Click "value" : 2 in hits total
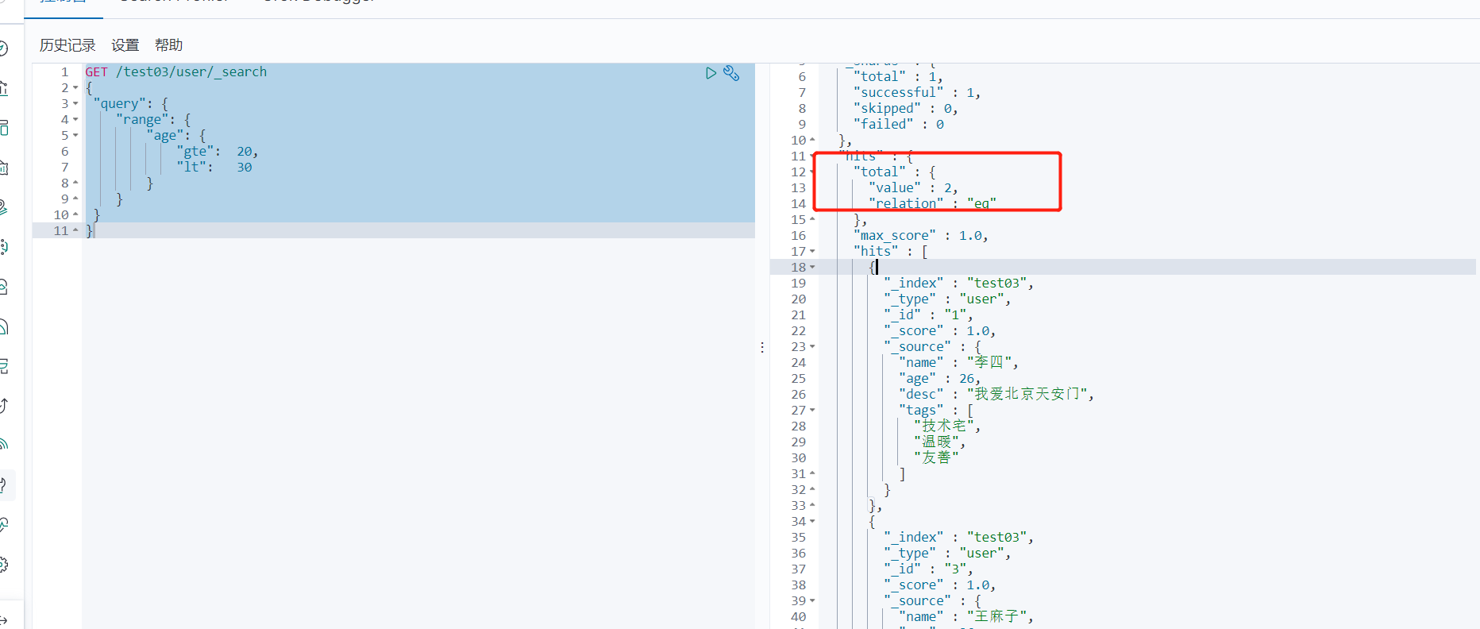 click(x=913, y=187)
